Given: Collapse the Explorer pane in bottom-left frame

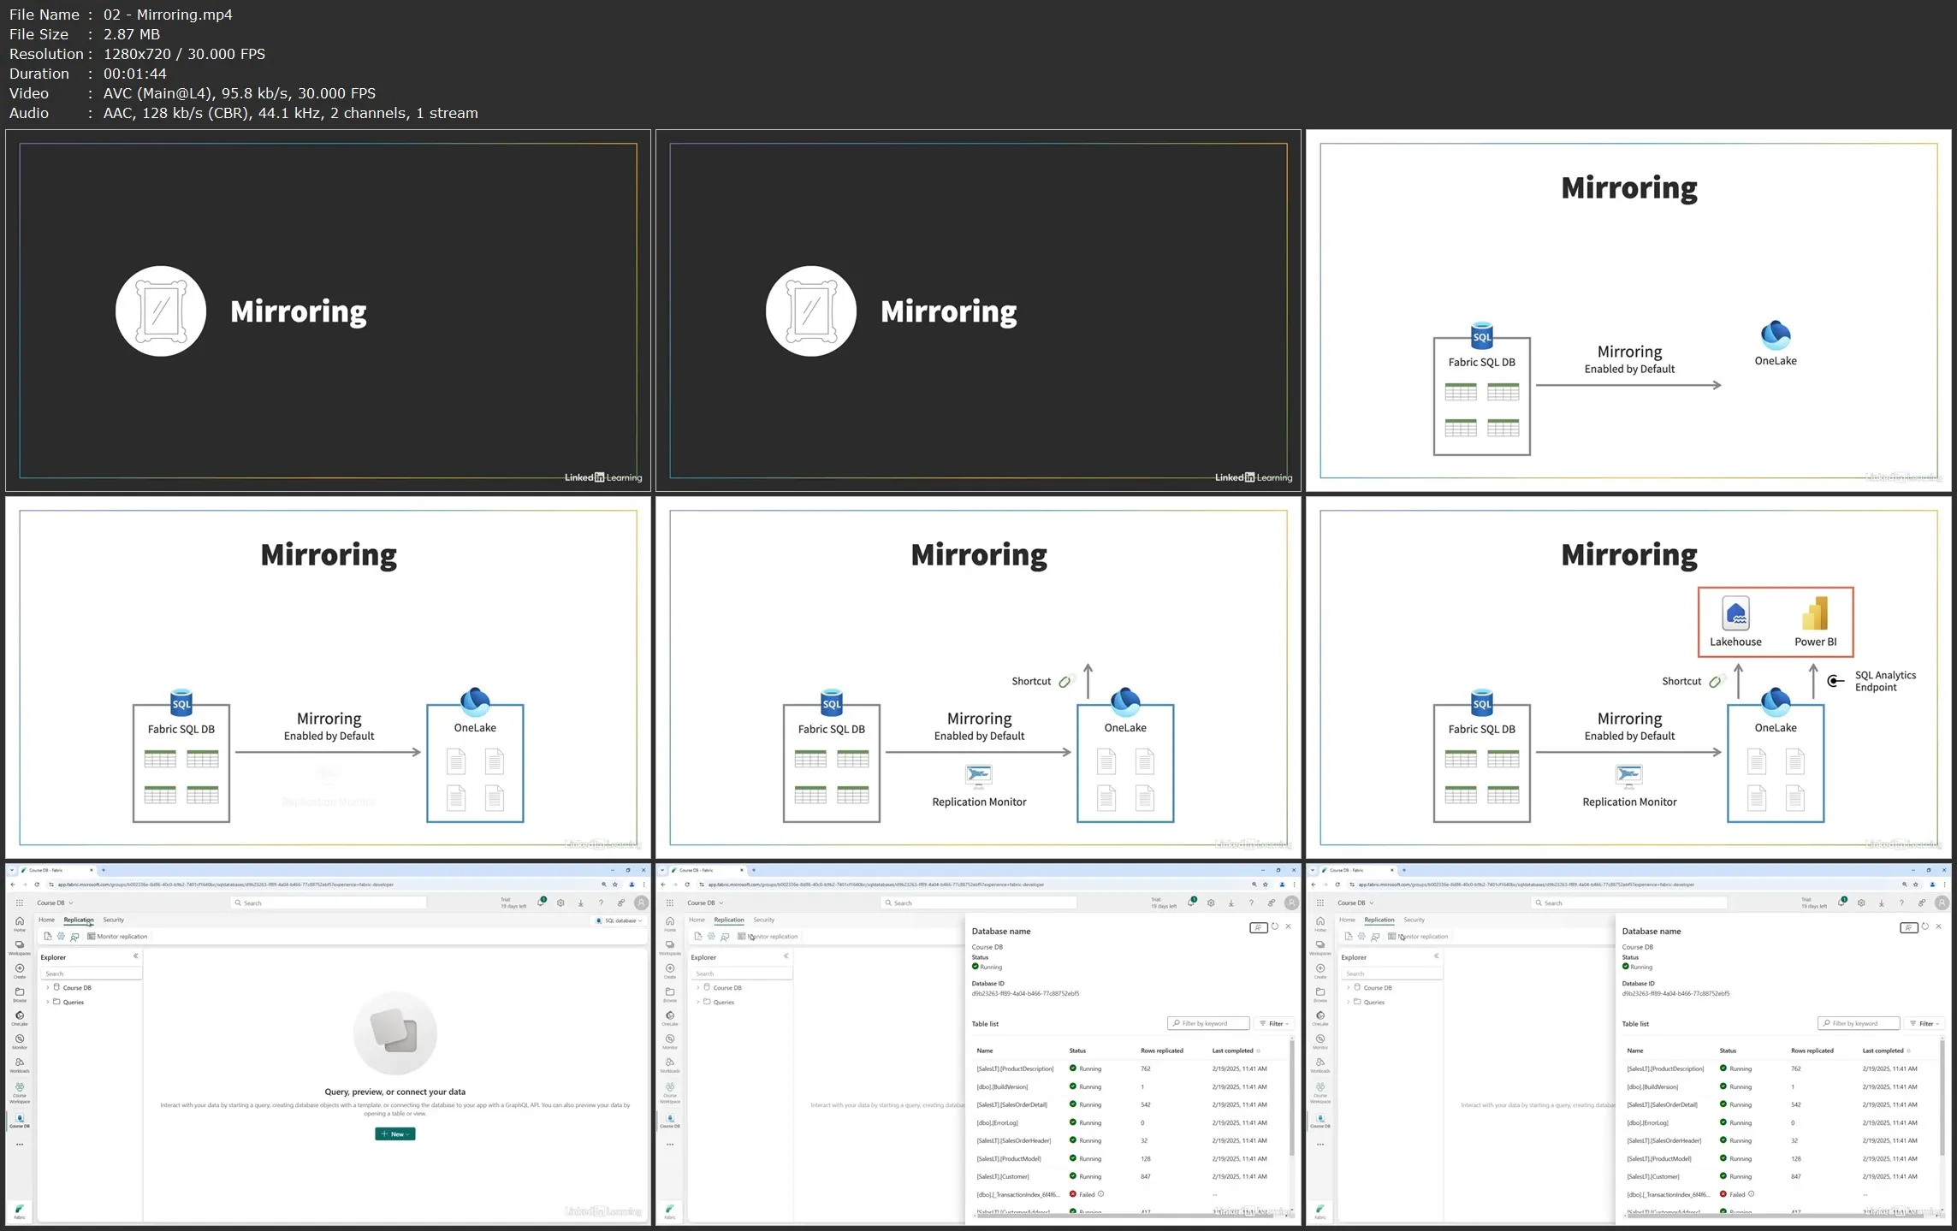Looking at the screenshot, I should 135,956.
